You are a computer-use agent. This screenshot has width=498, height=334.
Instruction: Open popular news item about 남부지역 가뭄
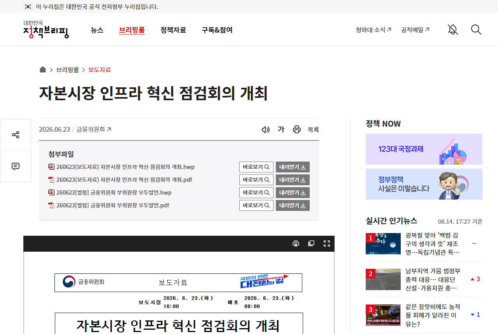[x=433, y=279]
